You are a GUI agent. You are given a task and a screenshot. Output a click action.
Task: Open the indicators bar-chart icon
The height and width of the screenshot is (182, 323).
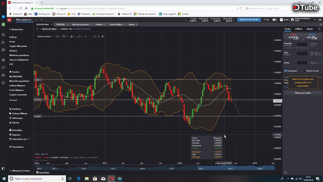pos(72,36)
